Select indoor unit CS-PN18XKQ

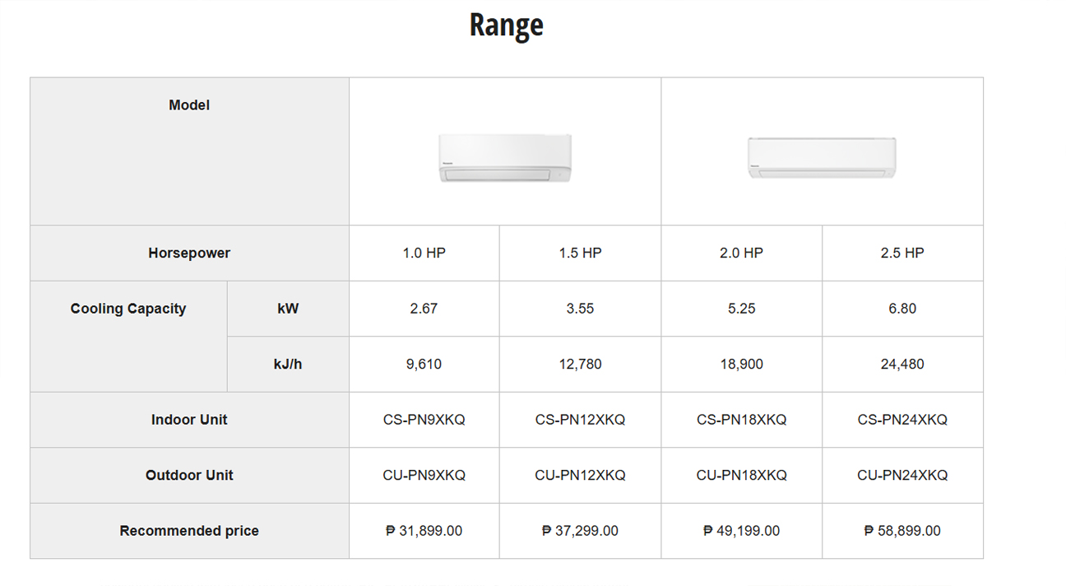(x=741, y=420)
